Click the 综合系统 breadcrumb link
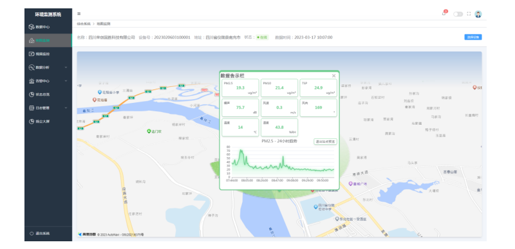This screenshot has width=515, height=249. pos(84,24)
